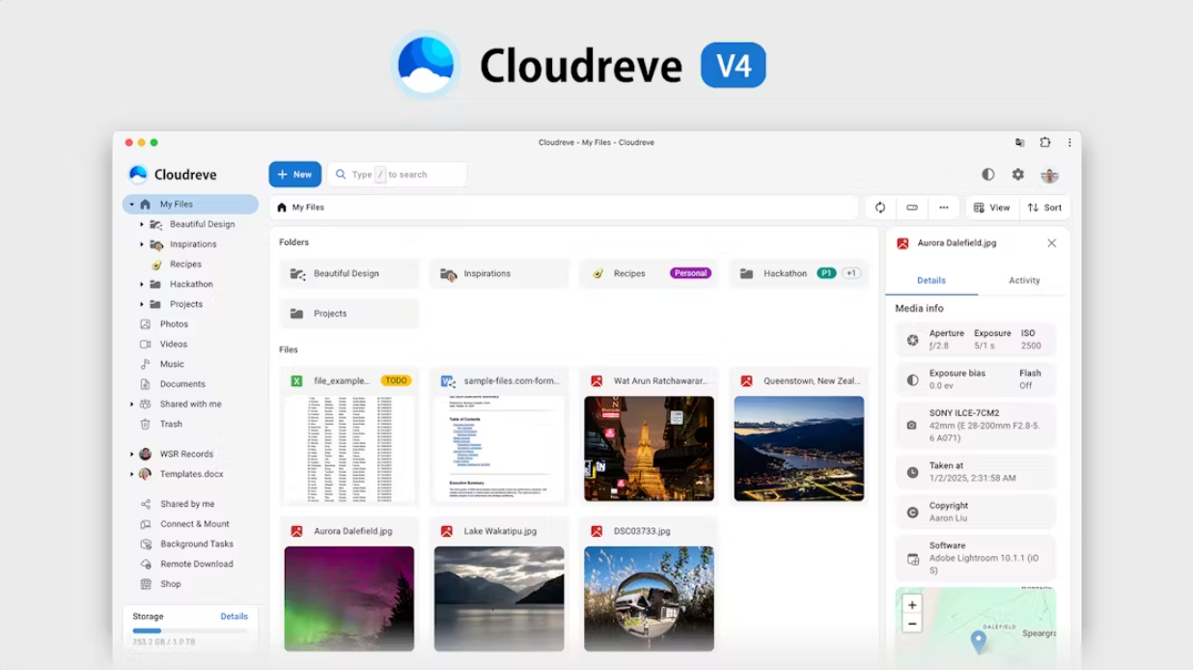Image resolution: width=1193 pixels, height=670 pixels.
Task: Open settings gear icon in header
Action: coord(1017,175)
